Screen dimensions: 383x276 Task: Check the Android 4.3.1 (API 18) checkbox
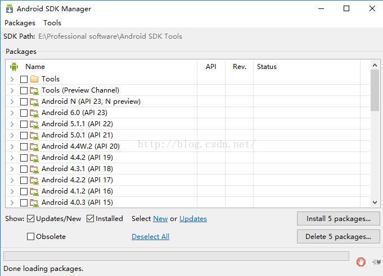(x=24, y=169)
